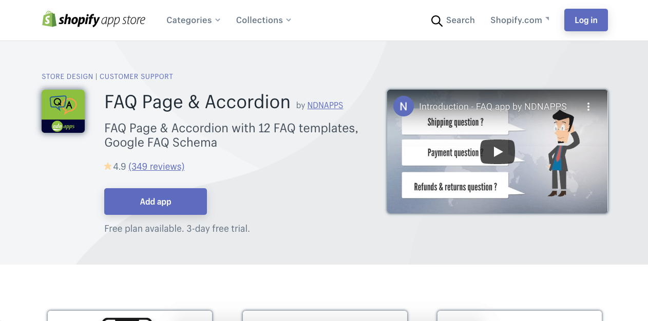Click the Search label in header
Viewport: 648px width, 321px height.
(461, 20)
